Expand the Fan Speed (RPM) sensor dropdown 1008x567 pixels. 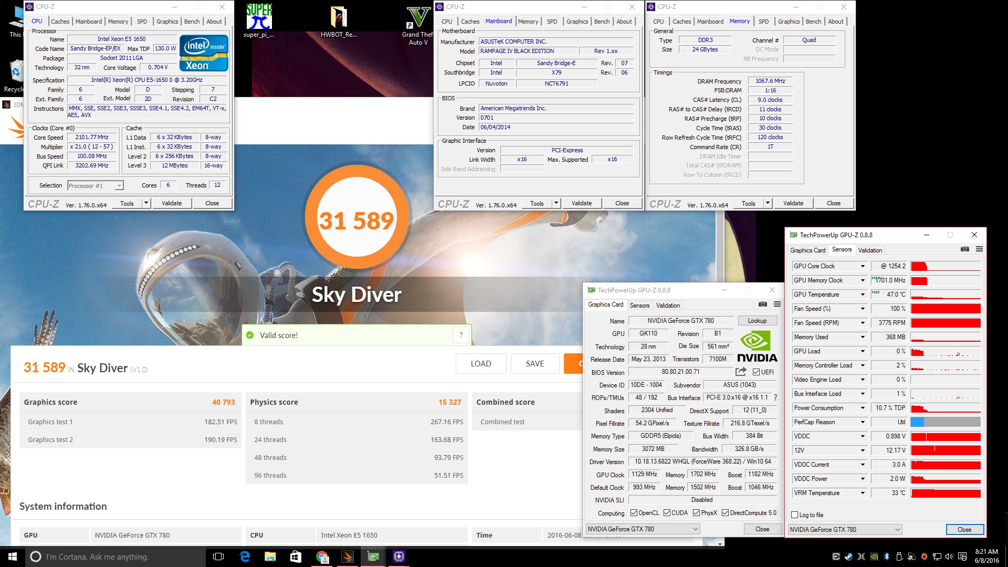point(862,323)
